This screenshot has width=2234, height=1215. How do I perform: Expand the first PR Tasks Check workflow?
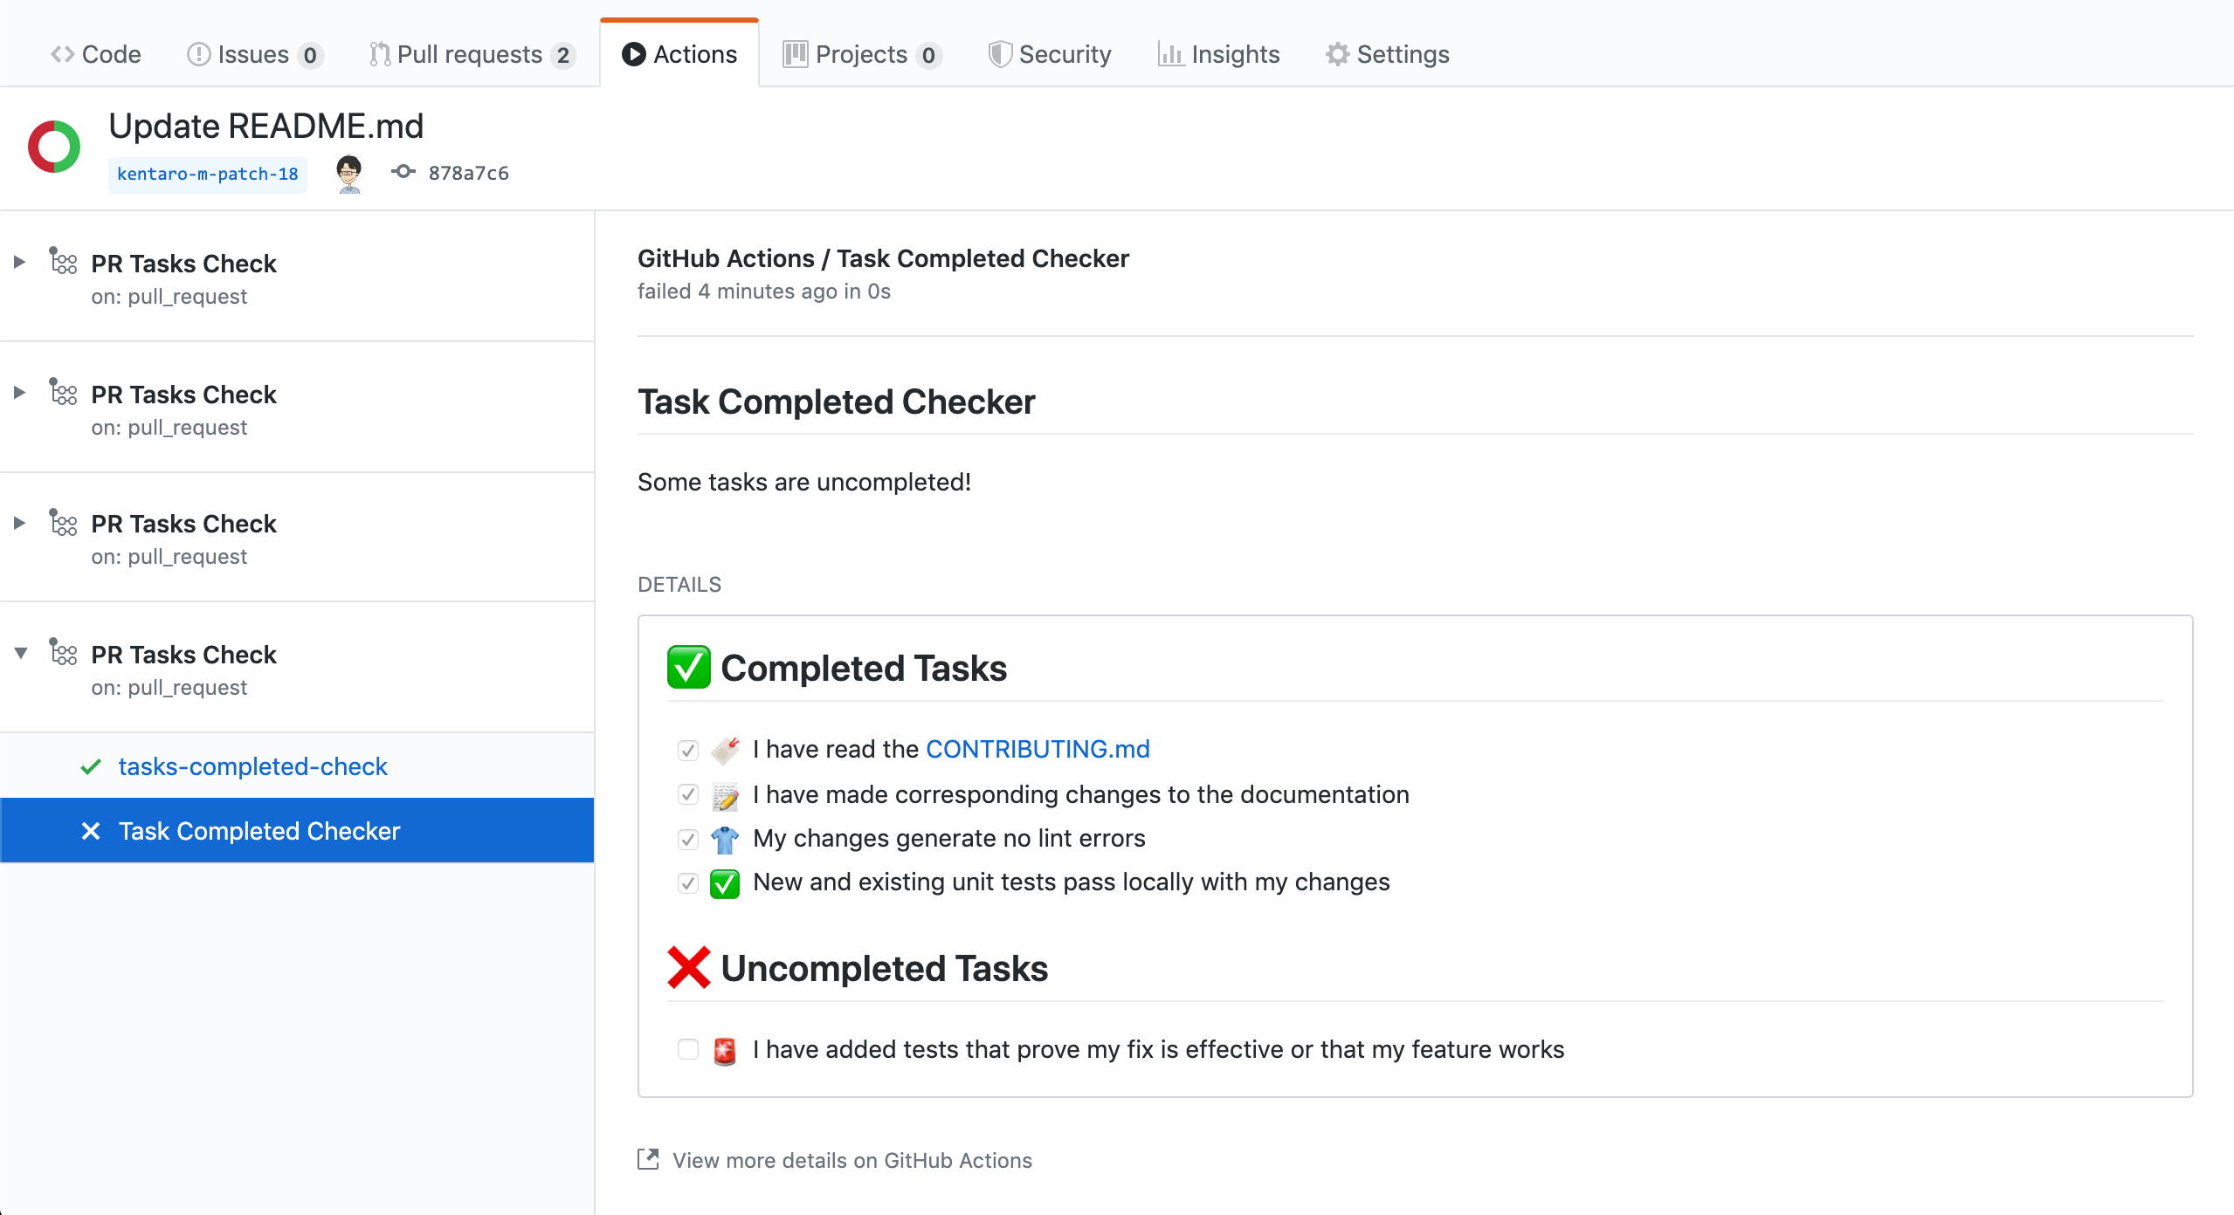19,262
